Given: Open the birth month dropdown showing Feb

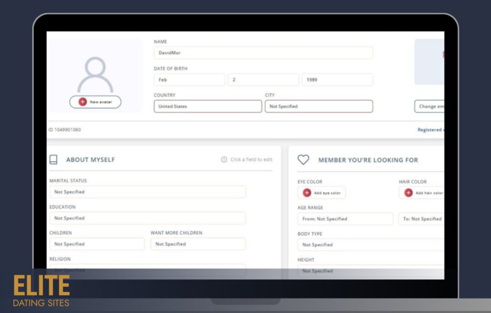Looking at the screenshot, I should pyautogui.click(x=189, y=79).
